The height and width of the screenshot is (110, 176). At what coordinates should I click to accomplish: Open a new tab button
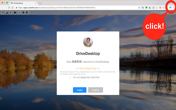[x=40, y=3]
